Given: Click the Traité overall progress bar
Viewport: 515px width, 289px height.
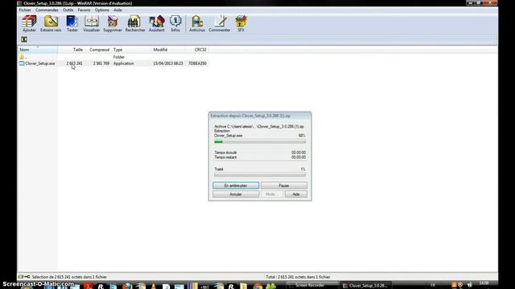Looking at the screenshot, I should 260,175.
